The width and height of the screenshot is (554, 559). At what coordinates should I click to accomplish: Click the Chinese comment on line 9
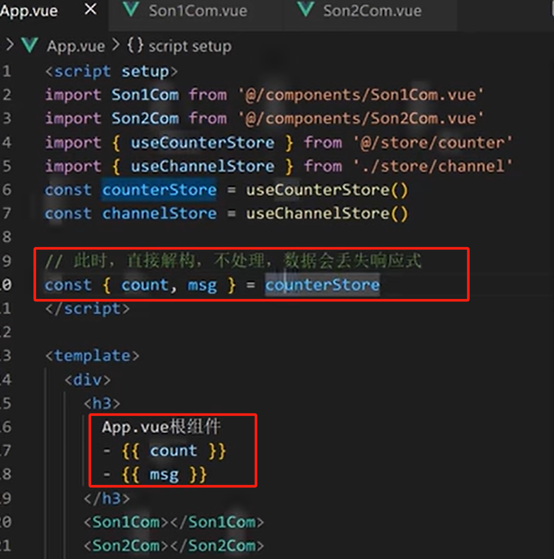pos(233,261)
